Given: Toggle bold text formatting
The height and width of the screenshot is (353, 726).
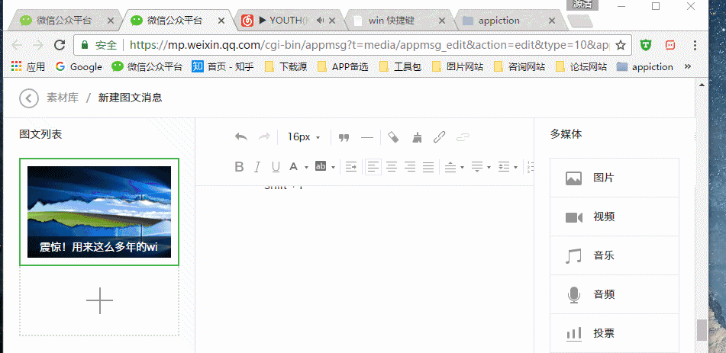Looking at the screenshot, I should tap(239, 167).
